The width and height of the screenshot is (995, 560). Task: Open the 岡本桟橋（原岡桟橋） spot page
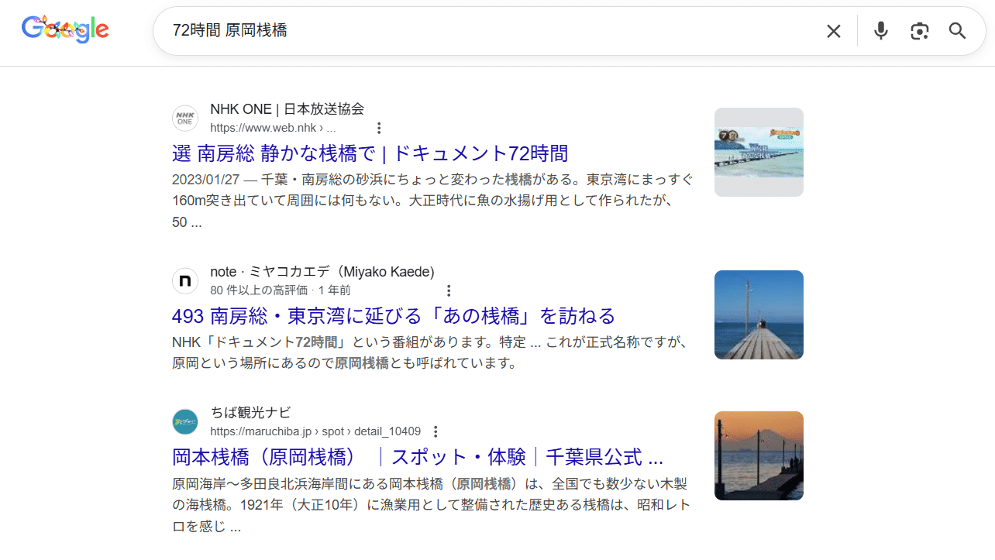(417, 457)
